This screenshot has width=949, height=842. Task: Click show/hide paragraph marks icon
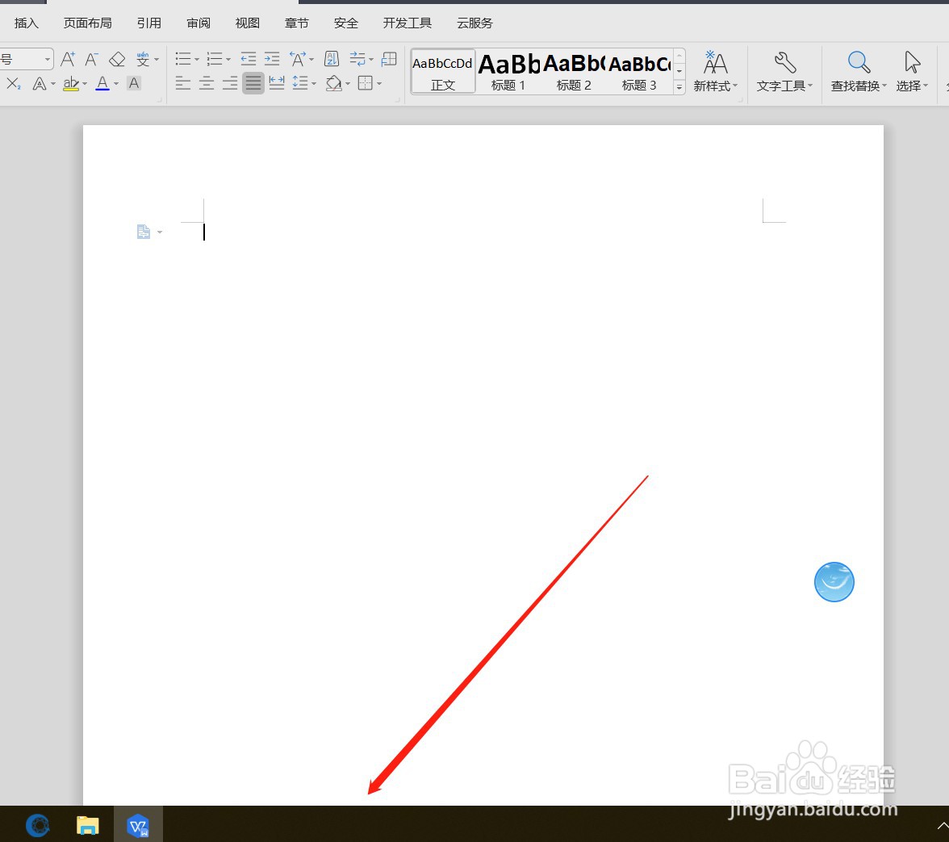357,59
